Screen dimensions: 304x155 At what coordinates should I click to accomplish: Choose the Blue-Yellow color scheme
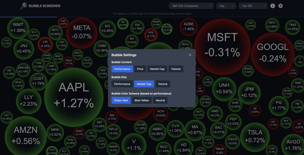(x=142, y=100)
